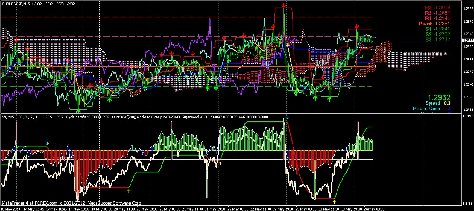Screen dimensions: 474x211
Task: Click the SuperWoodieCCI3 indicator label
Action: pyautogui.click(x=195, y=117)
